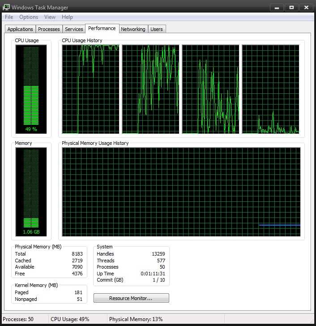Open the File menu
The image size is (316, 326).
point(9,17)
